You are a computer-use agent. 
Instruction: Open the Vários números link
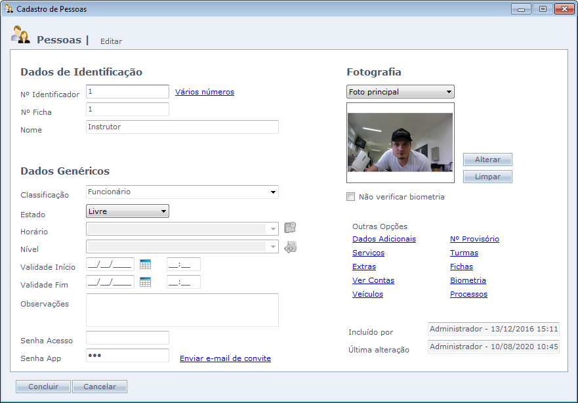[205, 92]
